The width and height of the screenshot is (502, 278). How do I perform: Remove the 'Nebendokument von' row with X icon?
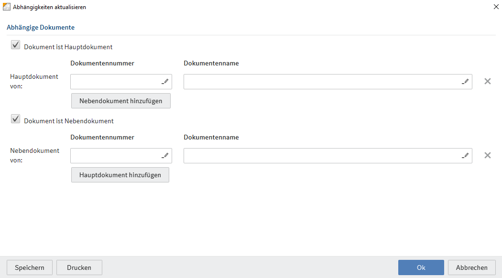point(487,155)
